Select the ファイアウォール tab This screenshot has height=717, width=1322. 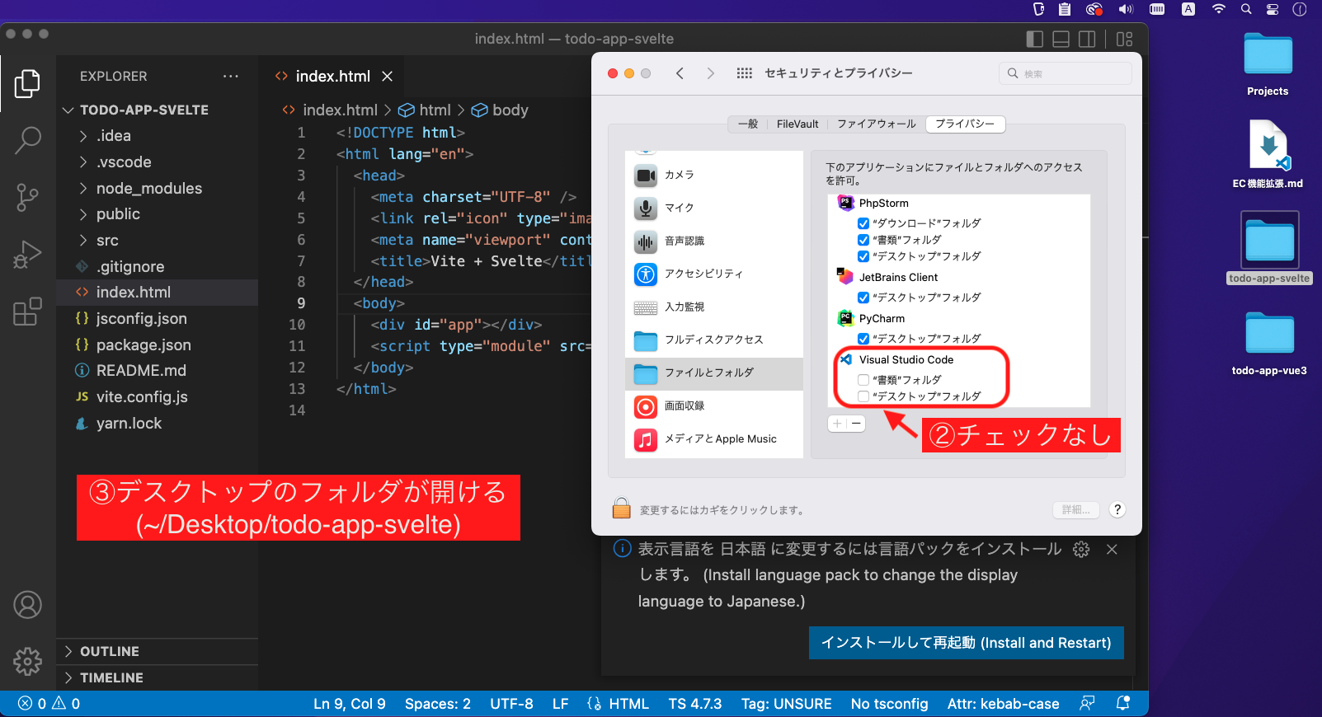point(876,124)
